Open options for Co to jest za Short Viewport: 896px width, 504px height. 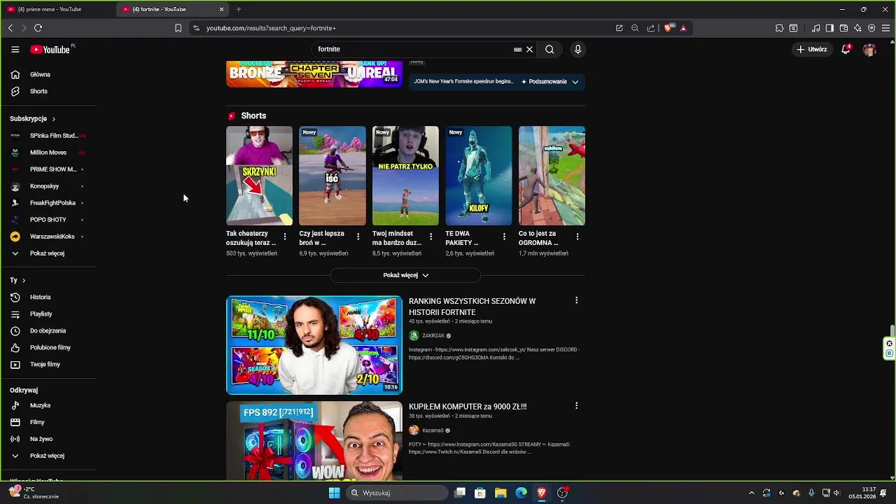[x=577, y=237]
